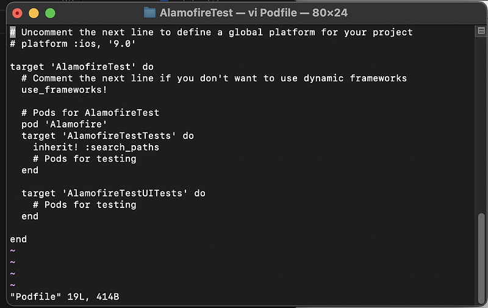Click the status line "Podfile" 19L, 414B

click(65, 296)
